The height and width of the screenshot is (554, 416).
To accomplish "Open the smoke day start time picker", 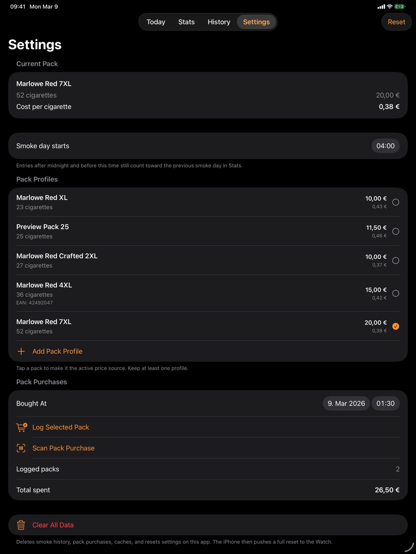I will (x=385, y=146).
